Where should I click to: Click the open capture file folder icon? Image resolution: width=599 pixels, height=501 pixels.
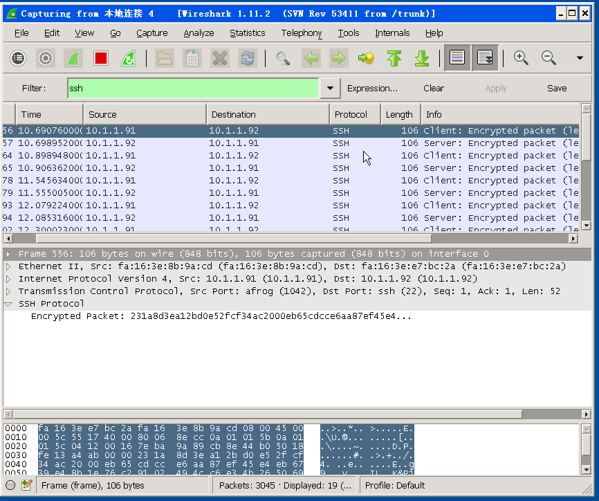(164, 58)
